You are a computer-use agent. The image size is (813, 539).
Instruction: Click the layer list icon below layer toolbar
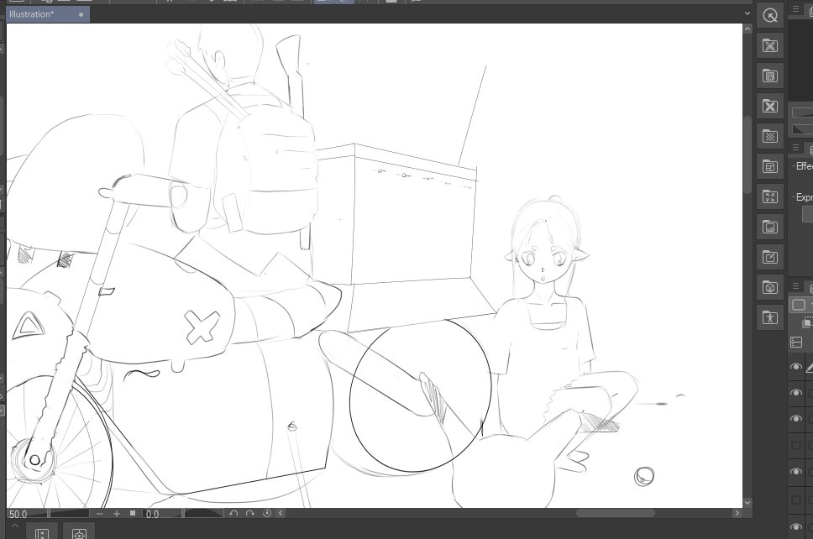pos(796,342)
